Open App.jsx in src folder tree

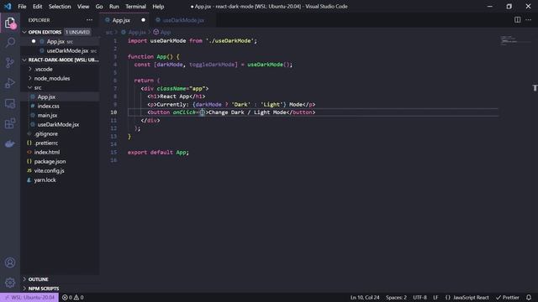point(46,97)
